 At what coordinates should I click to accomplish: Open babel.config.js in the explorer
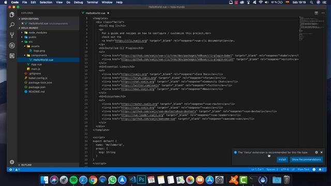[38, 78]
